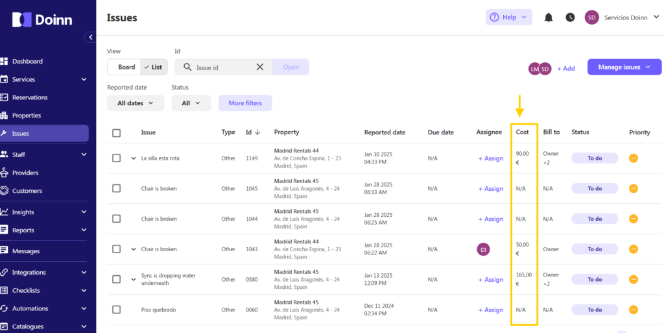Image resolution: width=664 pixels, height=333 pixels.
Task: Click the Automations icon
Action: point(4,308)
